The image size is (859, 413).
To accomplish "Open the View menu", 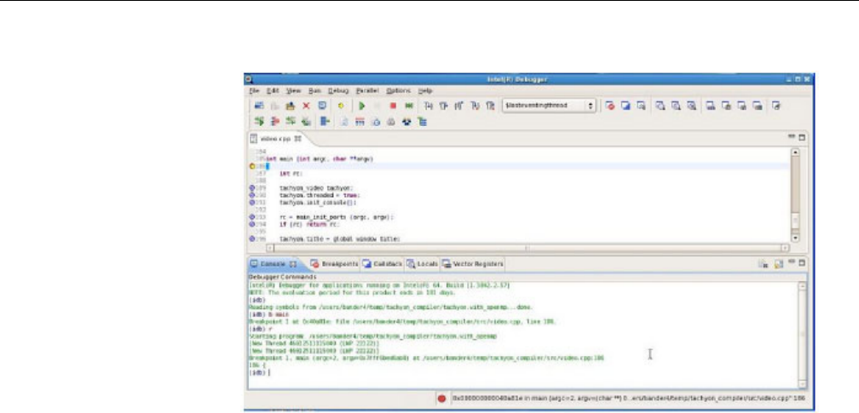I will [x=293, y=91].
